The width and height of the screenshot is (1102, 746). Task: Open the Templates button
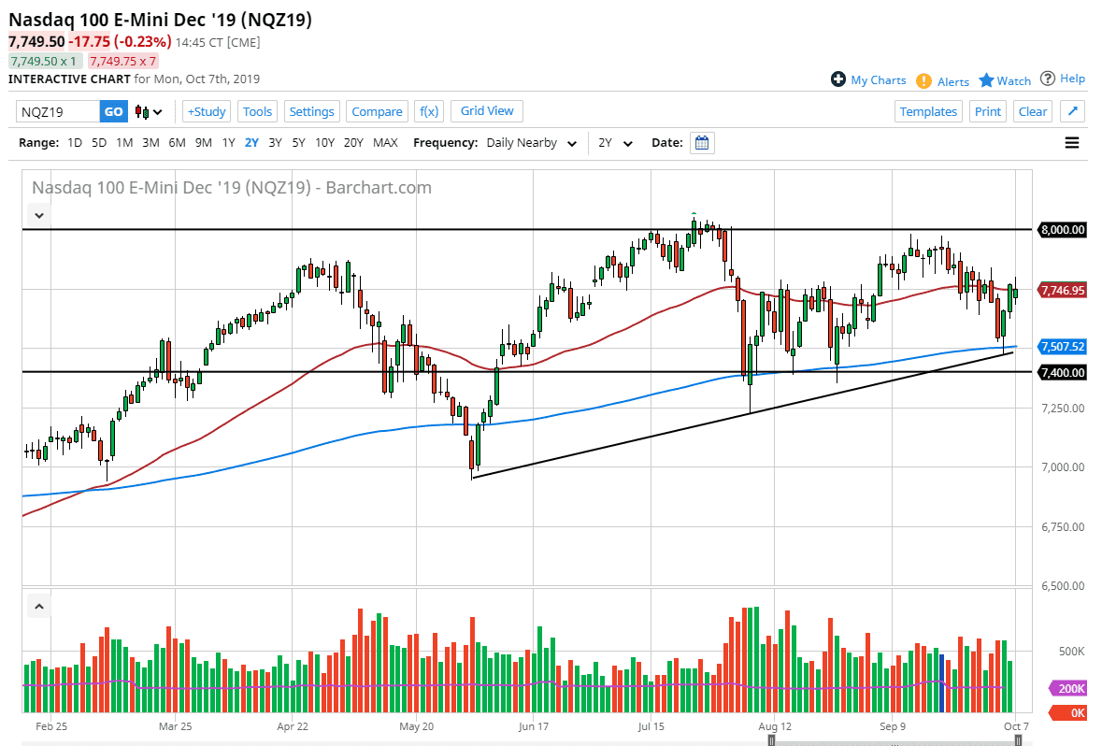[x=928, y=110]
